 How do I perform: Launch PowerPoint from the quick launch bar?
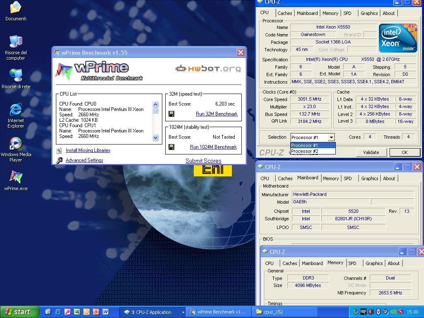coord(96,312)
